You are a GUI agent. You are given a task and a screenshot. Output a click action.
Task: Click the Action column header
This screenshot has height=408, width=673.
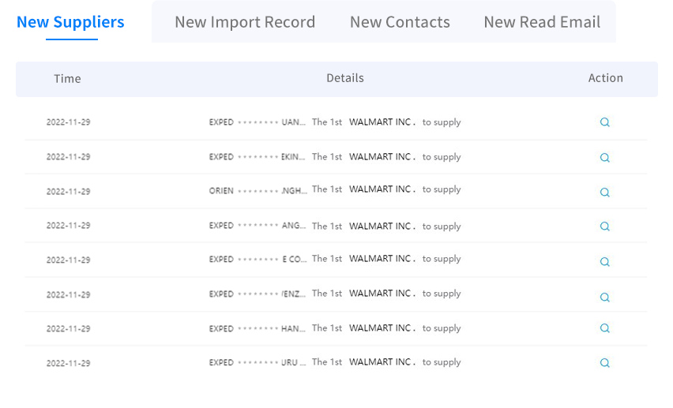pyautogui.click(x=605, y=78)
